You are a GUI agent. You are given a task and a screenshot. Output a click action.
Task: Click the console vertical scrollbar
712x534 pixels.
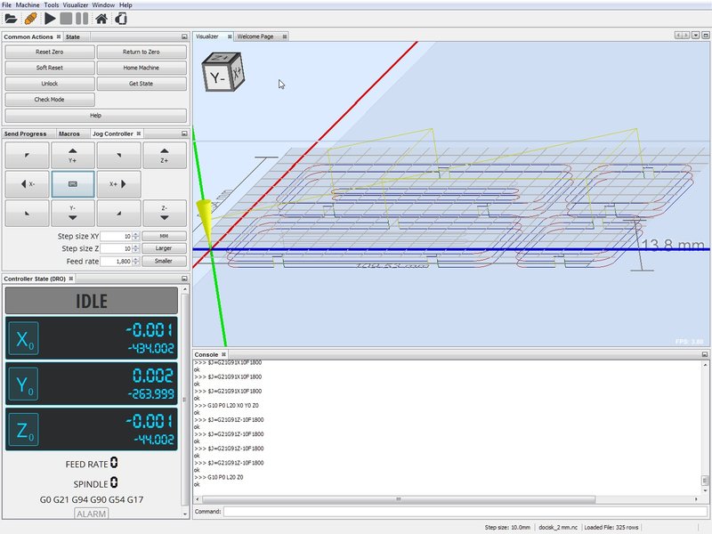pos(705,481)
